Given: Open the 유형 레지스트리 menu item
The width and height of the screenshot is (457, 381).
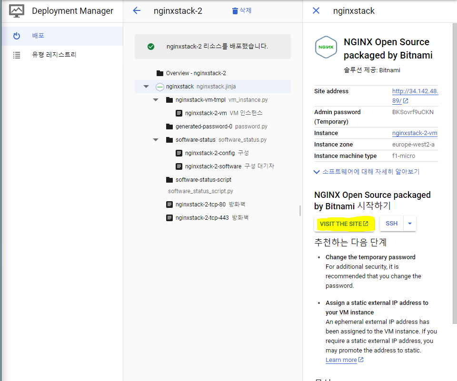Looking at the screenshot, I should coord(62,55).
